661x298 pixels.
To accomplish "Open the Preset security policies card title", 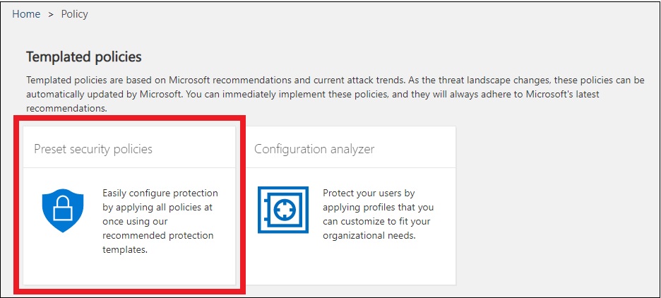I will click(93, 149).
